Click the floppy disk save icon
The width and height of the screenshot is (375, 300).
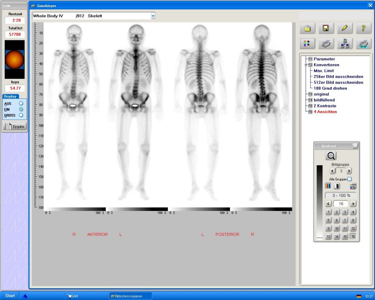point(326,29)
